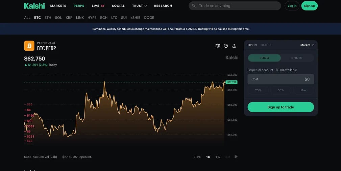Viewport: 341px width, 171px height.
Task: Select the BCH filter
Action: [104, 18]
